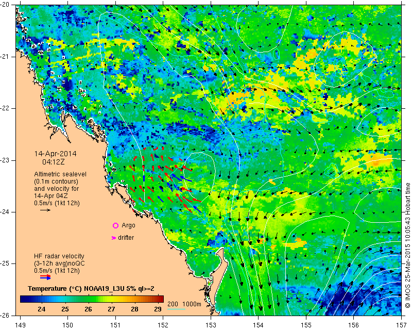
Task: Click the longitude axis label 150
Action: pos(68,325)
